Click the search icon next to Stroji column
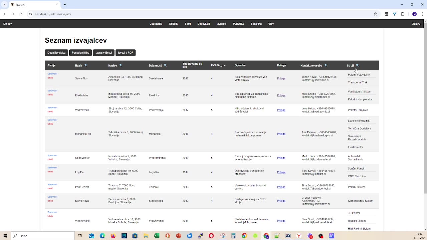This screenshot has height=240, width=427. point(357,65)
